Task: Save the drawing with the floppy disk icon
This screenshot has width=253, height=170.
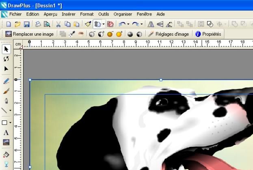Action: coord(26,24)
